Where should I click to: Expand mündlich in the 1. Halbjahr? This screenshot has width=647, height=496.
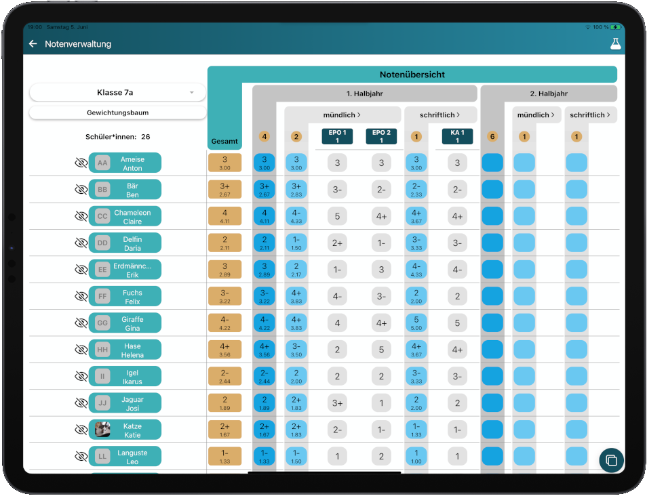(x=342, y=115)
